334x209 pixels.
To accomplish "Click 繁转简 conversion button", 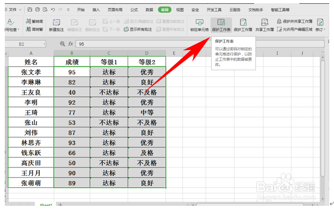I will coord(34,21).
